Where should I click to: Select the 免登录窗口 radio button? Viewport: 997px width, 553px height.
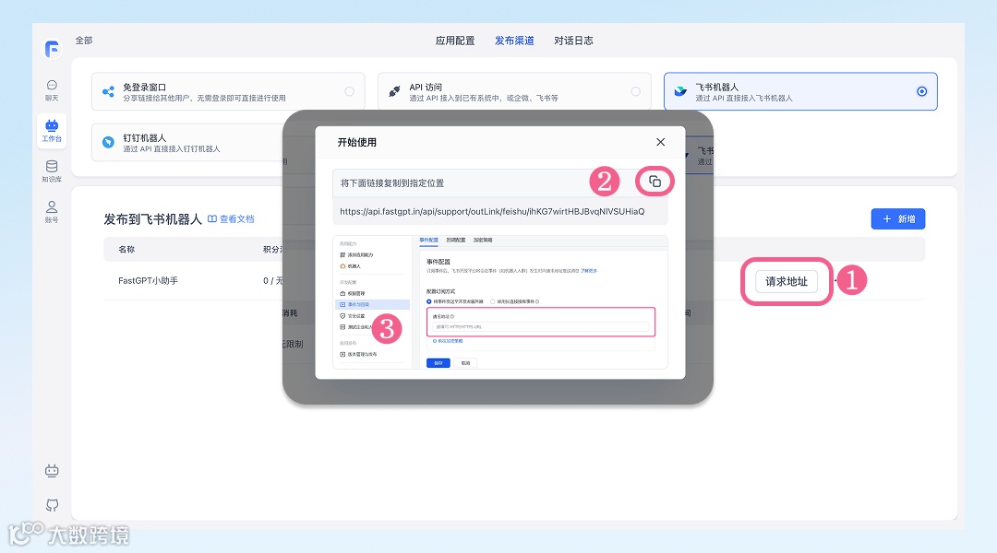[349, 91]
